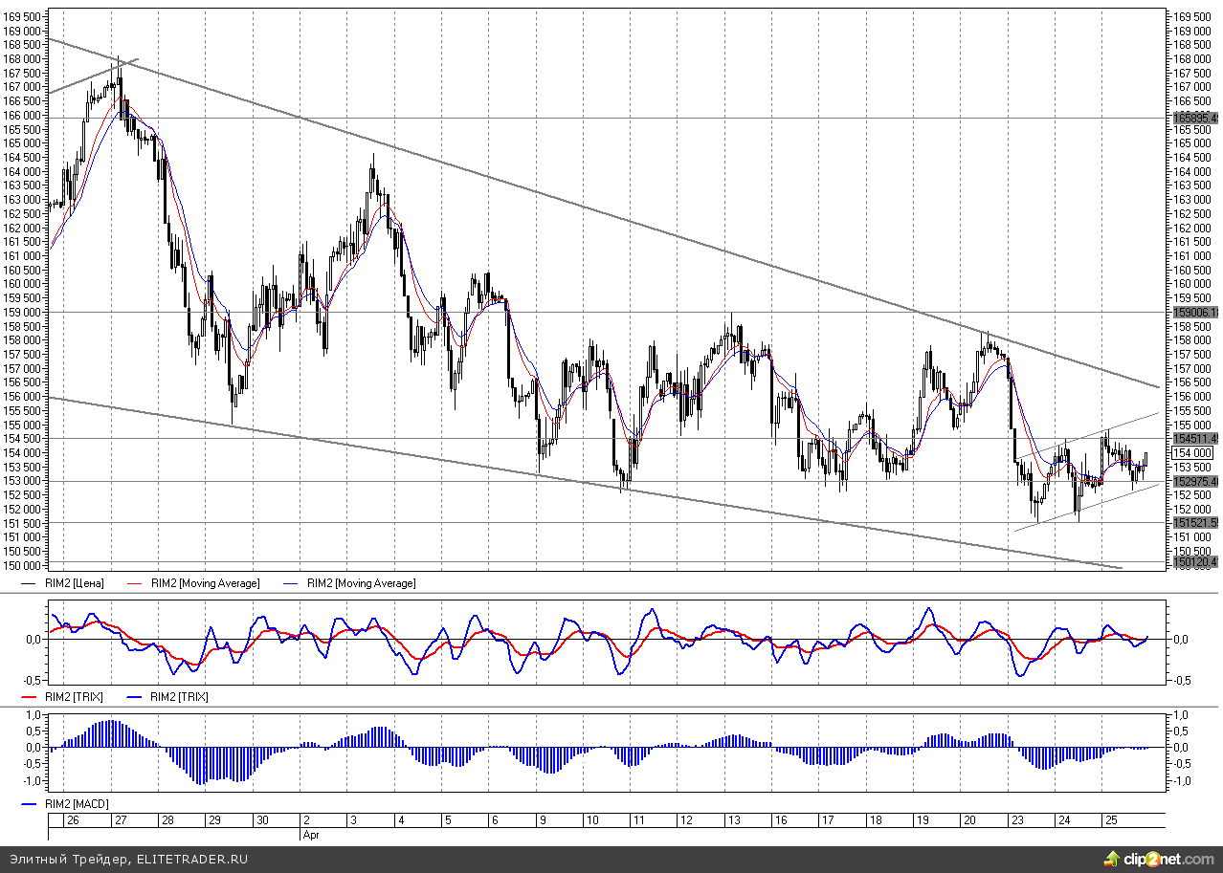Screen dimensions: 1223x873
Task: Open the ELITETRADER.RU caption link
Action: pyautogui.click(x=192, y=860)
